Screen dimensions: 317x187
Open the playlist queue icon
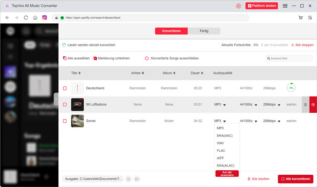point(310,18)
